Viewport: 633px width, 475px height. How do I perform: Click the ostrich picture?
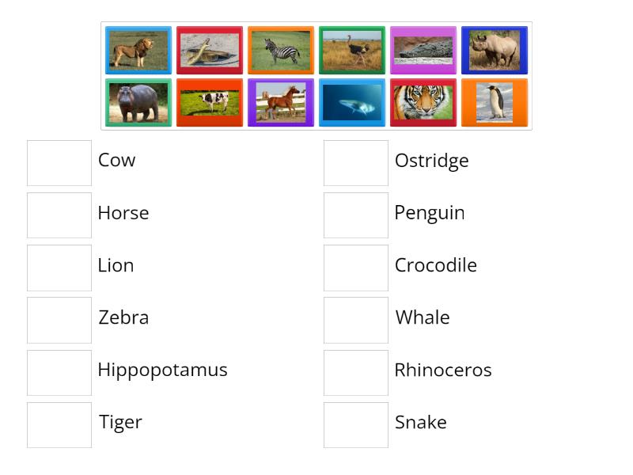tap(351, 50)
